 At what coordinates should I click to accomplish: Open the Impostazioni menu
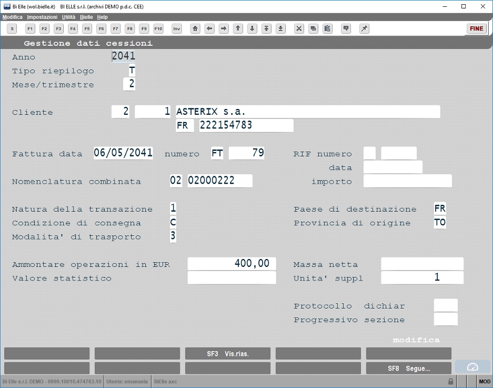click(x=42, y=17)
